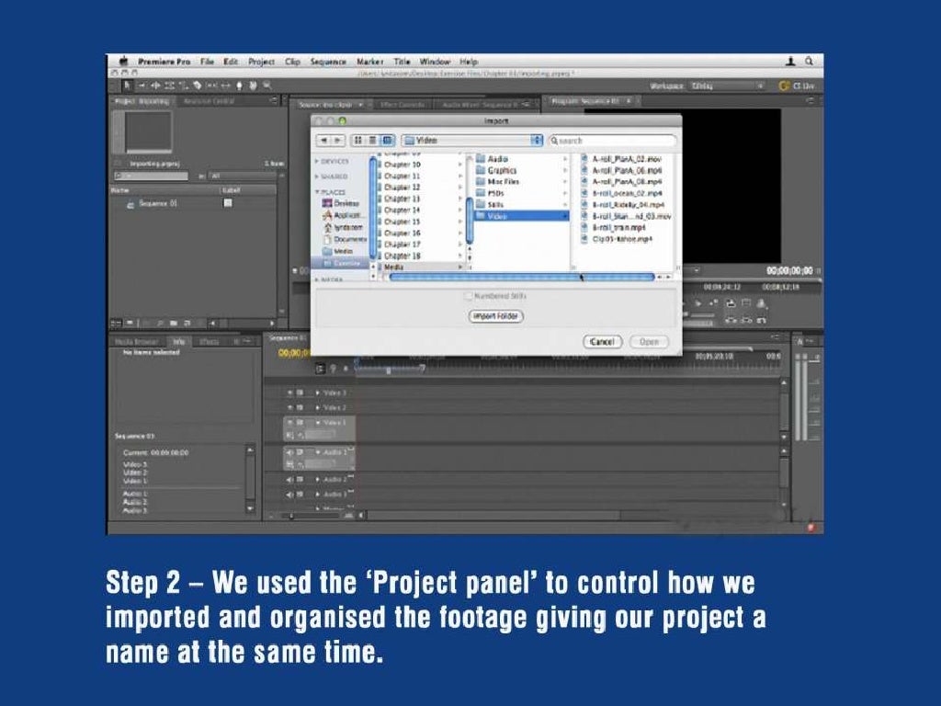941x706 pixels.
Task: Expand the Video 3 track
Action: (317, 393)
